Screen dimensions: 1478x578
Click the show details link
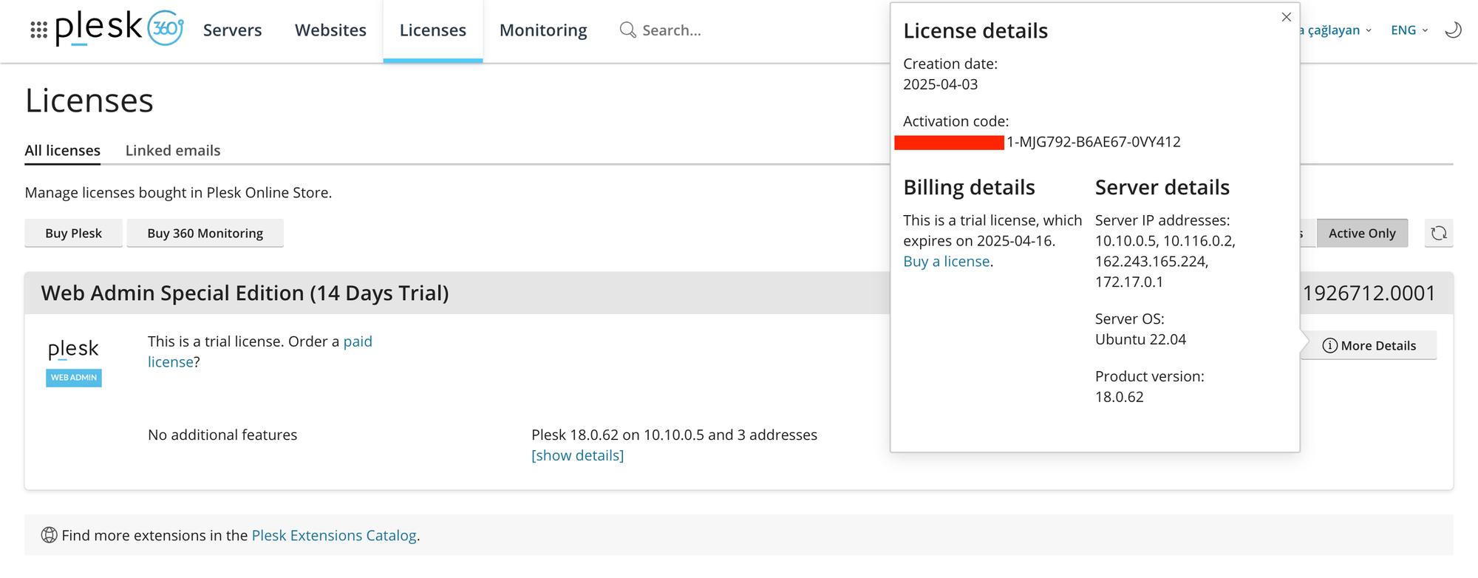pos(578,455)
